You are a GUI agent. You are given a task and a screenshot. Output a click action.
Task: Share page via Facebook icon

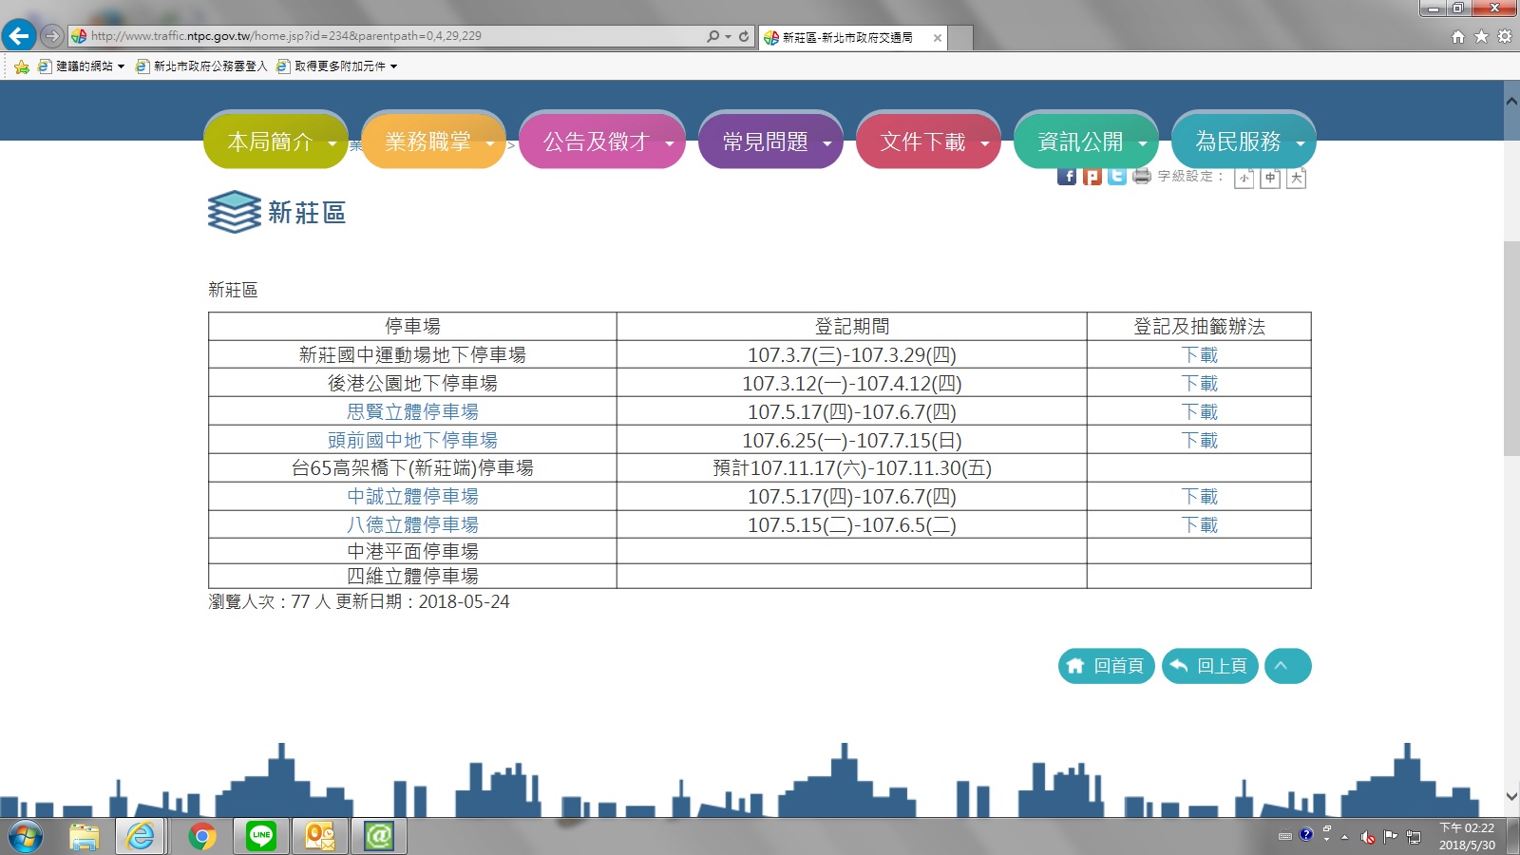(x=1067, y=177)
